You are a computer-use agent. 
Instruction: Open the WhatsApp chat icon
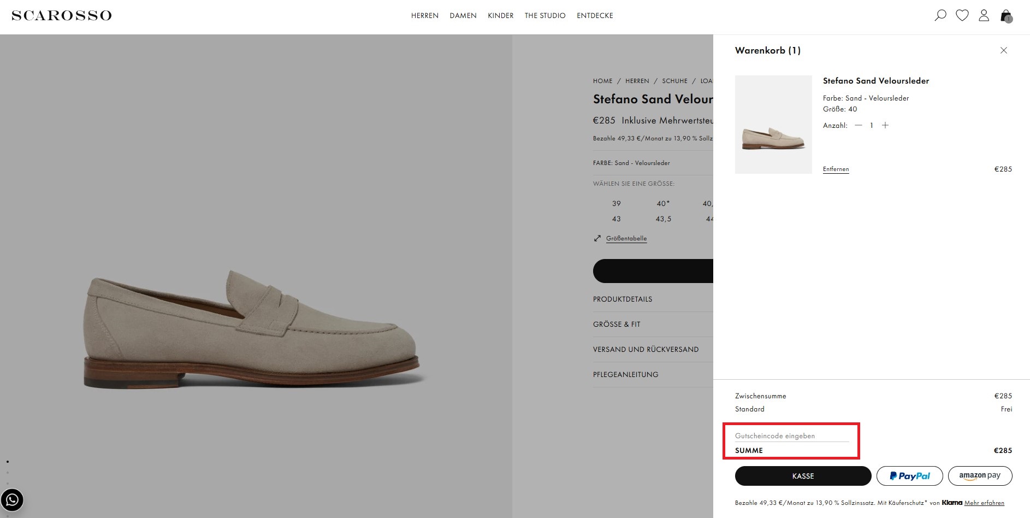coord(12,500)
